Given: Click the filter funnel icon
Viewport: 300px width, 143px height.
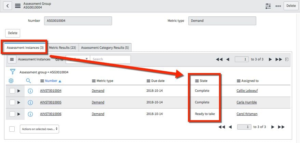Looking at the screenshot, I should [12, 72].
